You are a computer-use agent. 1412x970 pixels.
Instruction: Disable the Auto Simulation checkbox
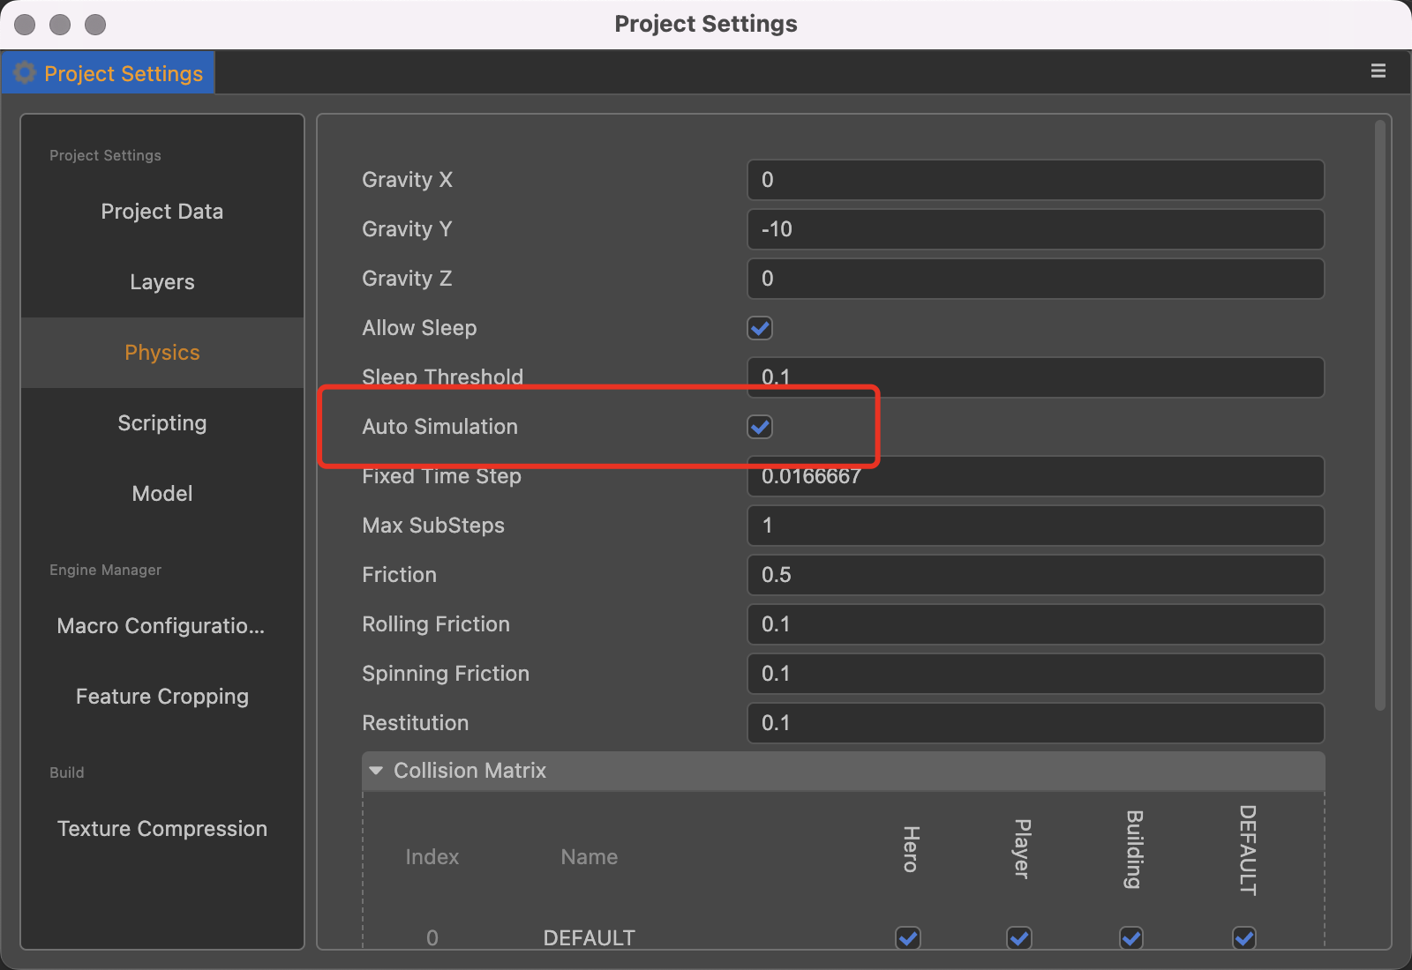tap(760, 427)
